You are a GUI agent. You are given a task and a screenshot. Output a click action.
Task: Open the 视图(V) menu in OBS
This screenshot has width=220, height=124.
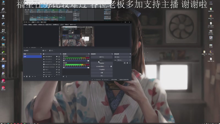click(35, 25)
